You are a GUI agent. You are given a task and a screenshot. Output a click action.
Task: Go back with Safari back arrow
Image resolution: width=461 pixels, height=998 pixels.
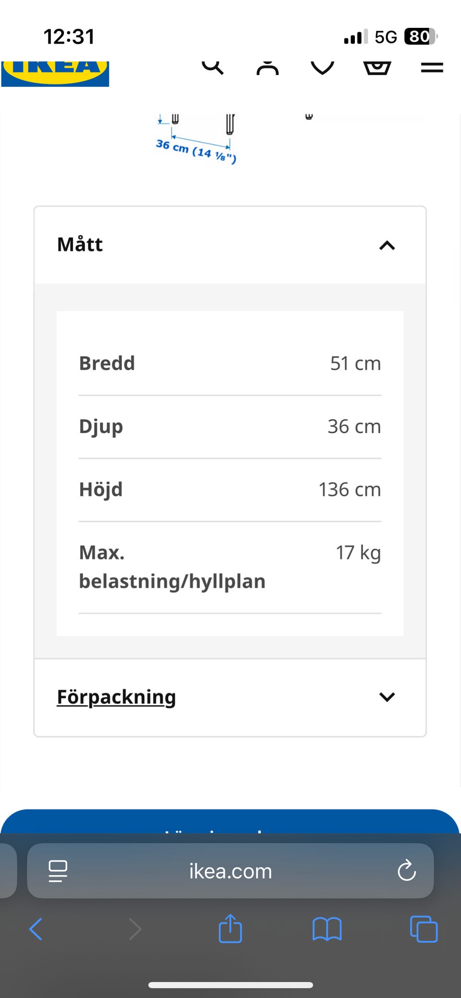click(36, 929)
